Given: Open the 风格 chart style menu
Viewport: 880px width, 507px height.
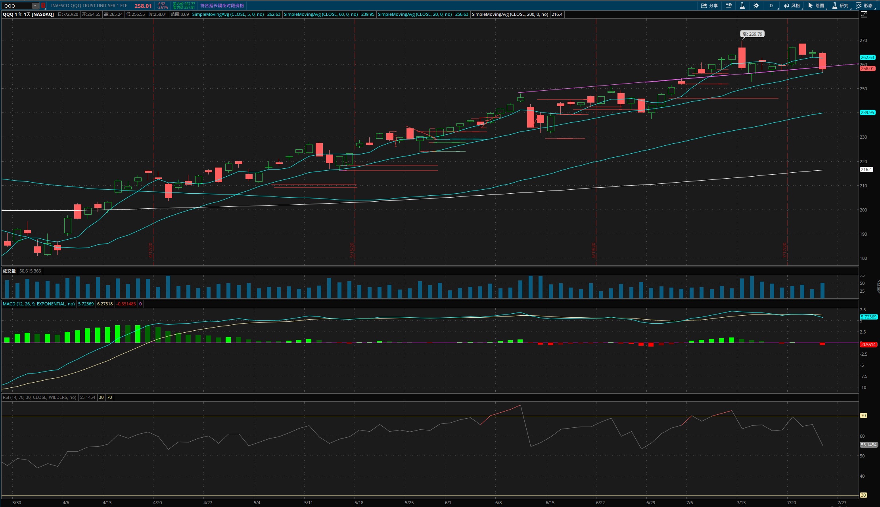Looking at the screenshot, I should click(x=792, y=6).
